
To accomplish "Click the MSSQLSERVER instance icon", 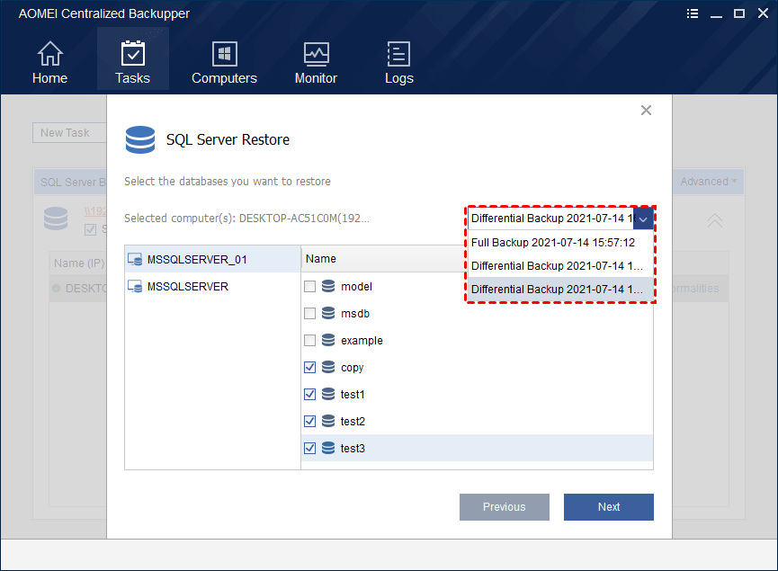I will point(135,286).
